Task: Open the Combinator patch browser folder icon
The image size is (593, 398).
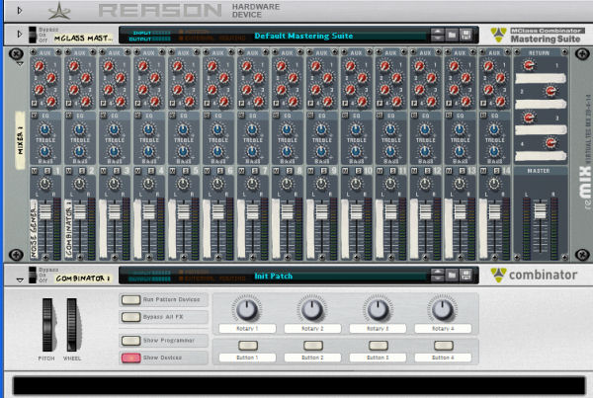Action: click(x=452, y=276)
